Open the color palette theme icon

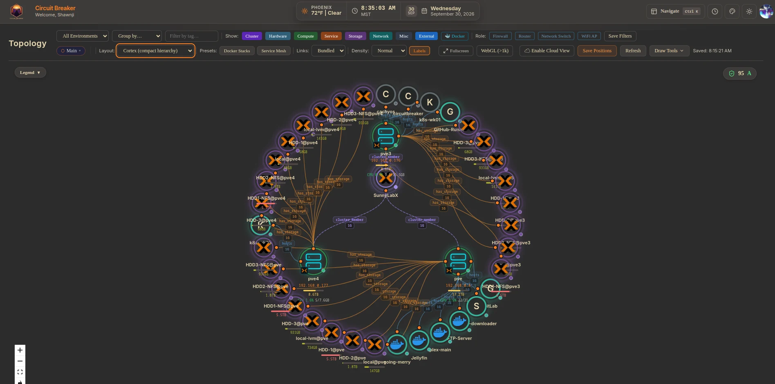click(732, 11)
